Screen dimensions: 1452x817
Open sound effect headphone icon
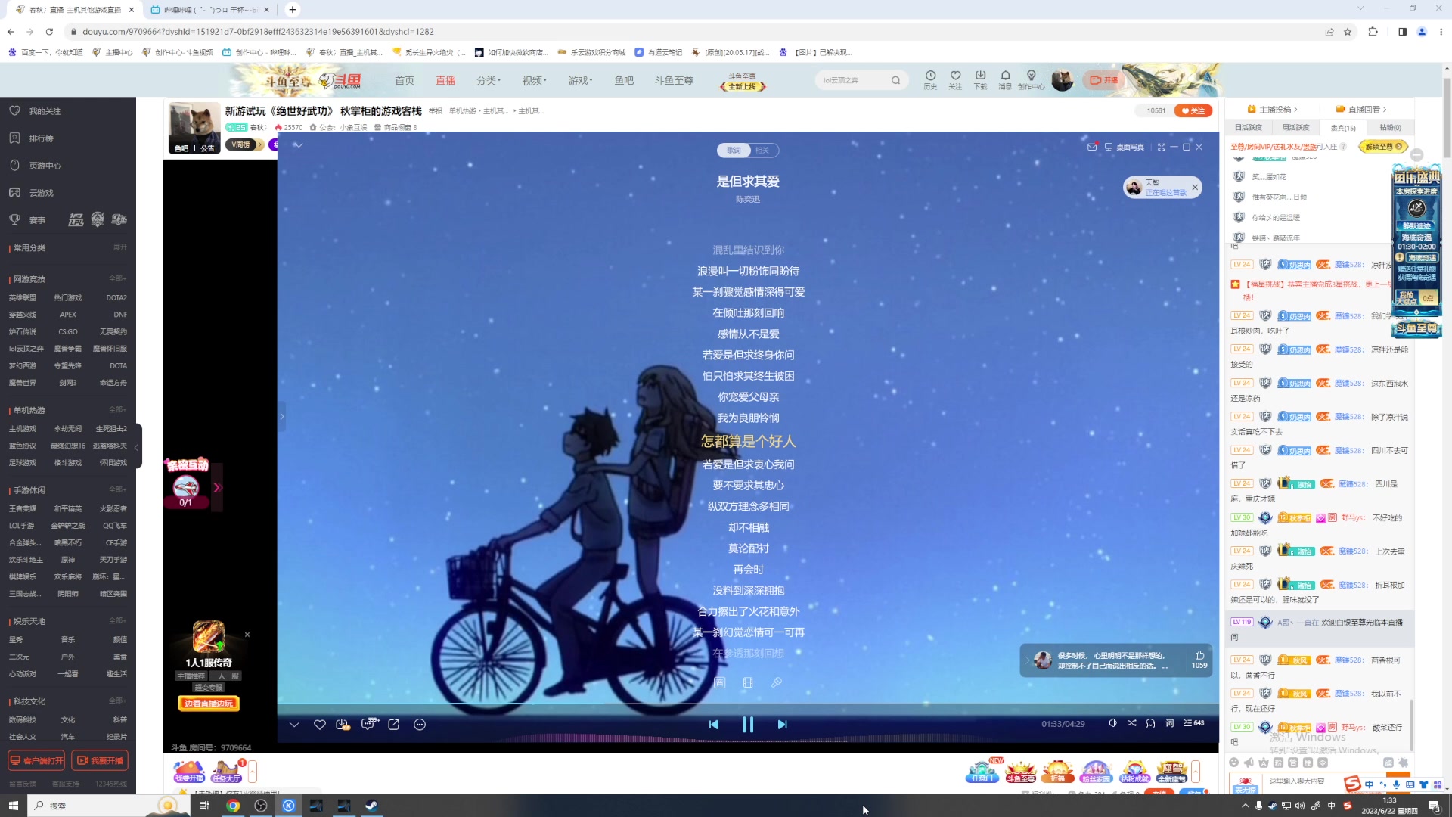pyautogui.click(x=1150, y=723)
